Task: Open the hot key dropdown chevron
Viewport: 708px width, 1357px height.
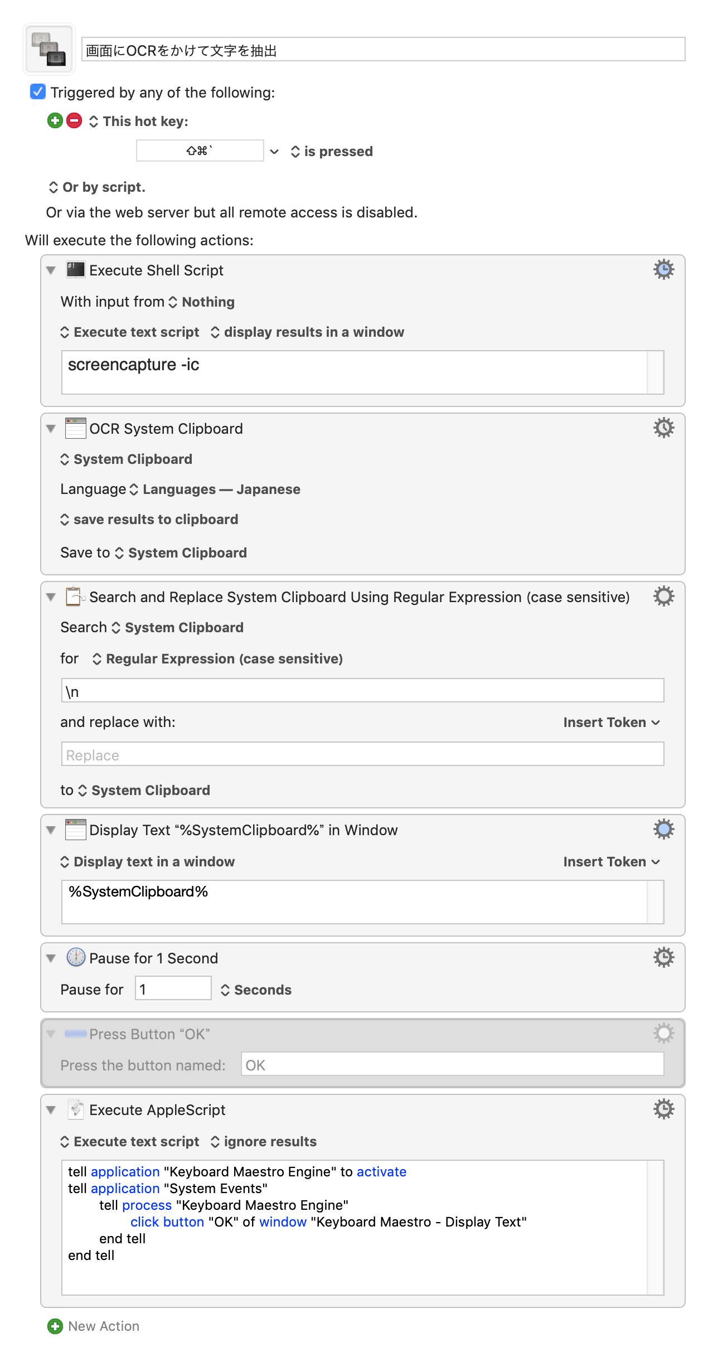Action: pyautogui.click(x=274, y=152)
